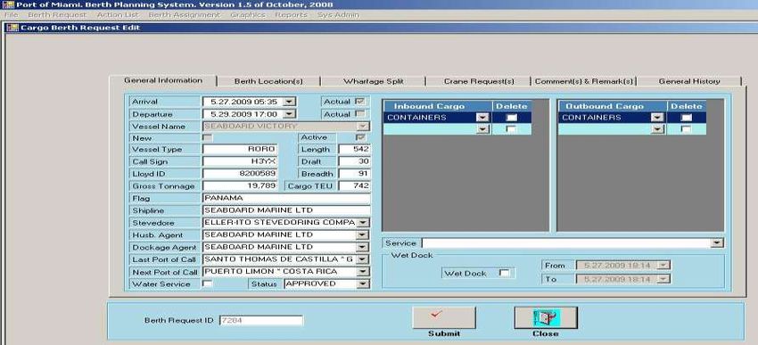Check Delete for outbound CONTAINERS row
Viewport: 758px width, 345px height.
(687, 118)
